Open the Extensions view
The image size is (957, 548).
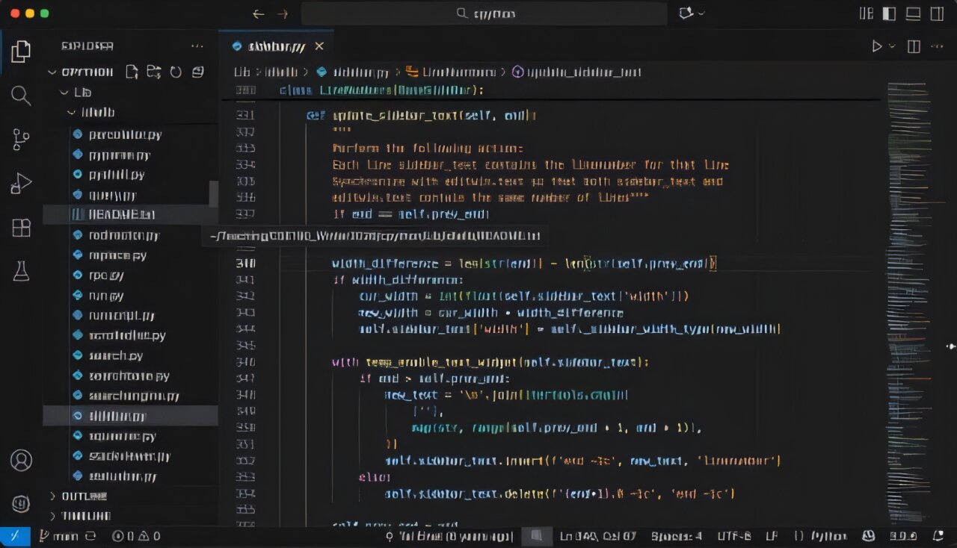pyautogui.click(x=20, y=228)
